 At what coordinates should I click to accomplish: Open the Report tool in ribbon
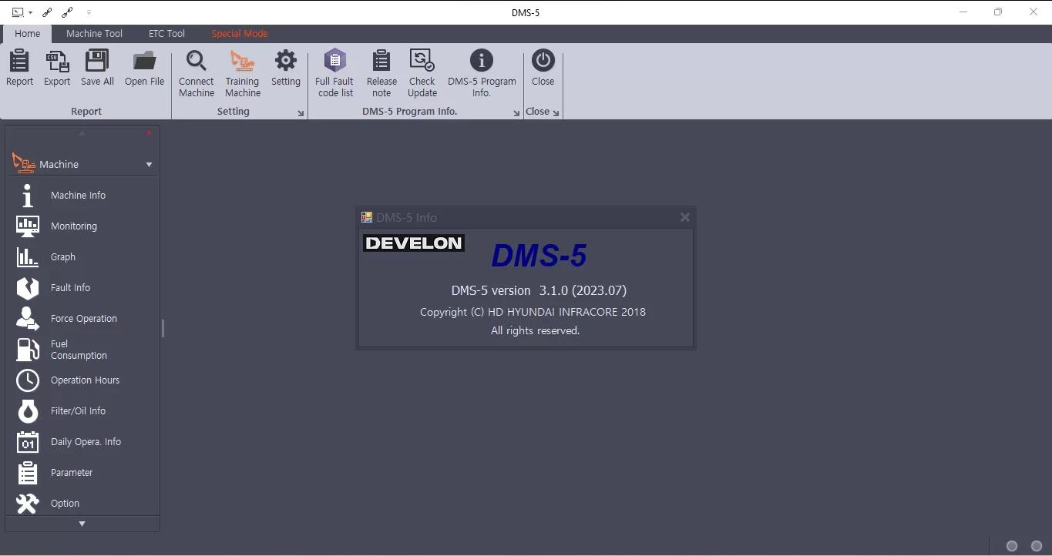(19, 68)
